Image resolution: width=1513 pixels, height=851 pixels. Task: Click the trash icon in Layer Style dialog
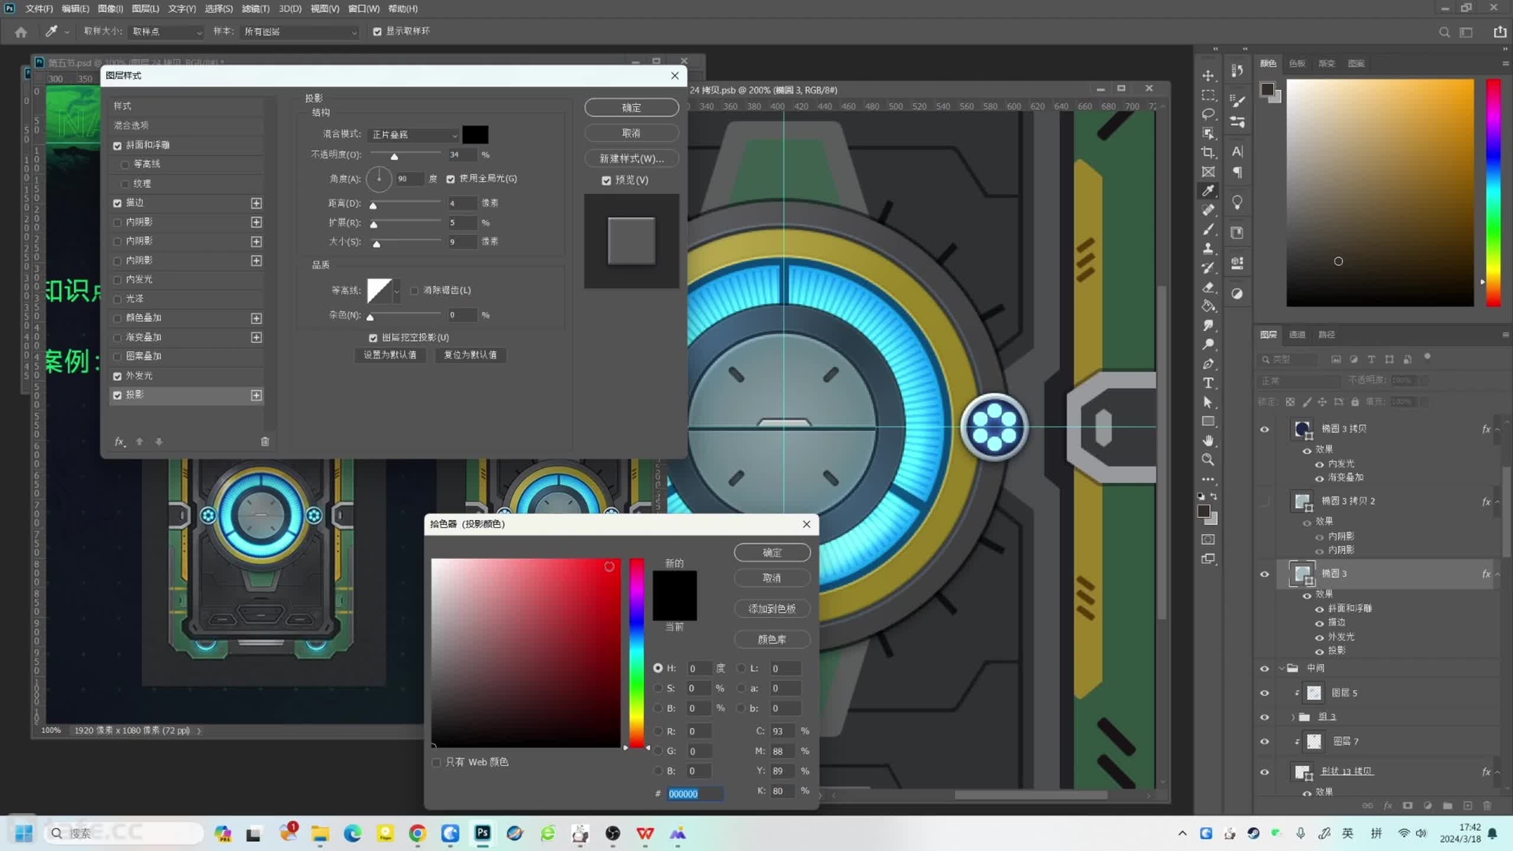pyautogui.click(x=265, y=441)
